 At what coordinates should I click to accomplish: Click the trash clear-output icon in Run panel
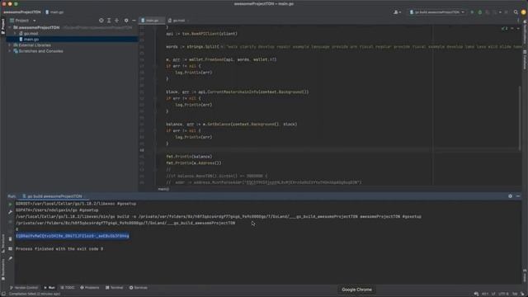point(10,239)
